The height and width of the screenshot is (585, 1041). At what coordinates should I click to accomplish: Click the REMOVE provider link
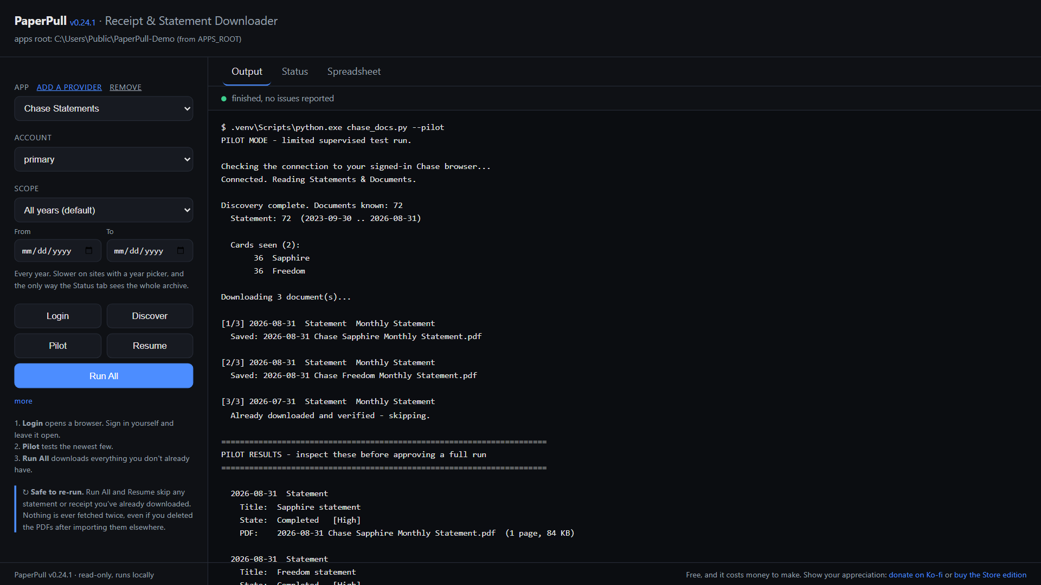pos(125,87)
